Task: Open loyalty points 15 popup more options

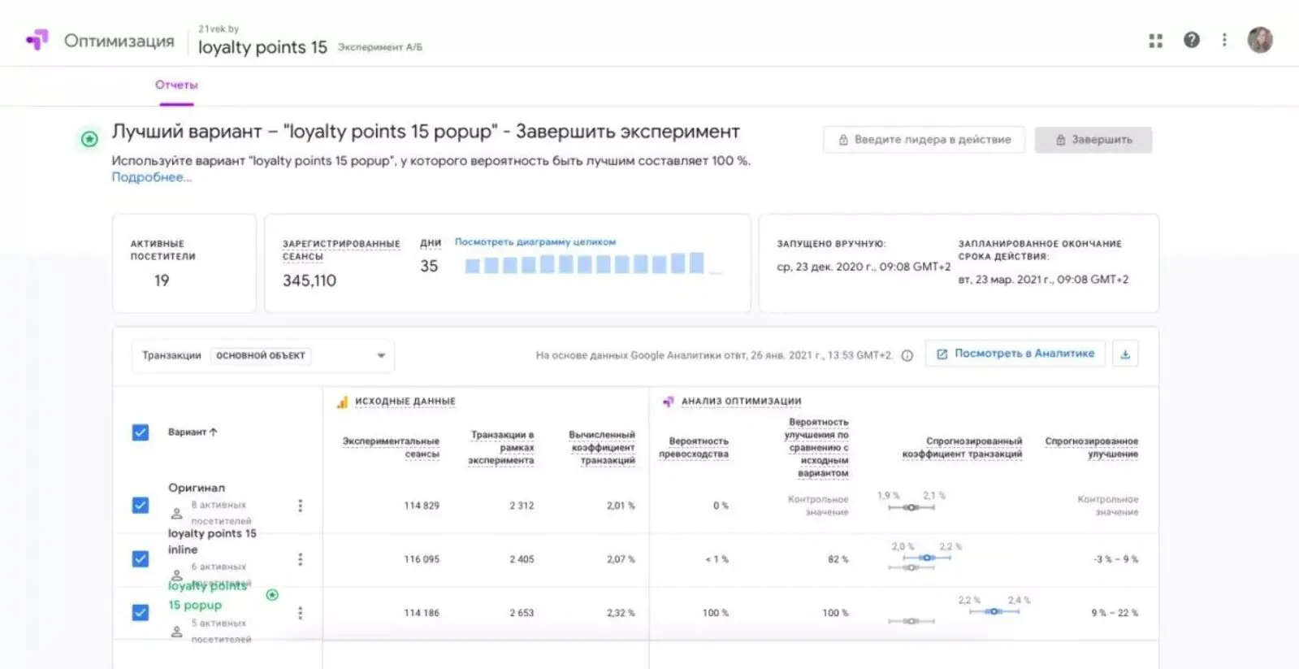Action: 300,613
